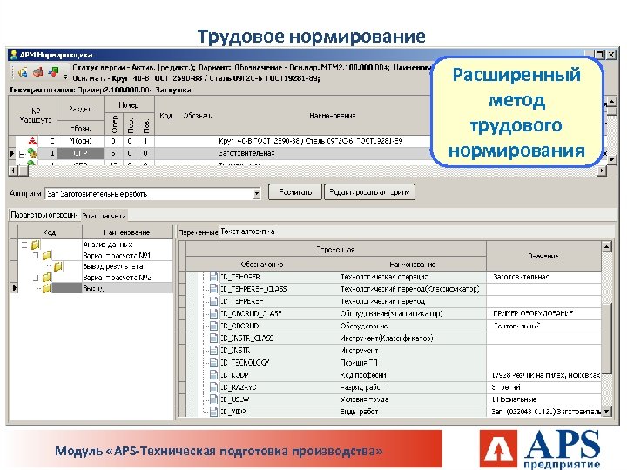Maximize the АРМ Нормировщика window
This screenshot has width=627, height=470.
point(600,55)
